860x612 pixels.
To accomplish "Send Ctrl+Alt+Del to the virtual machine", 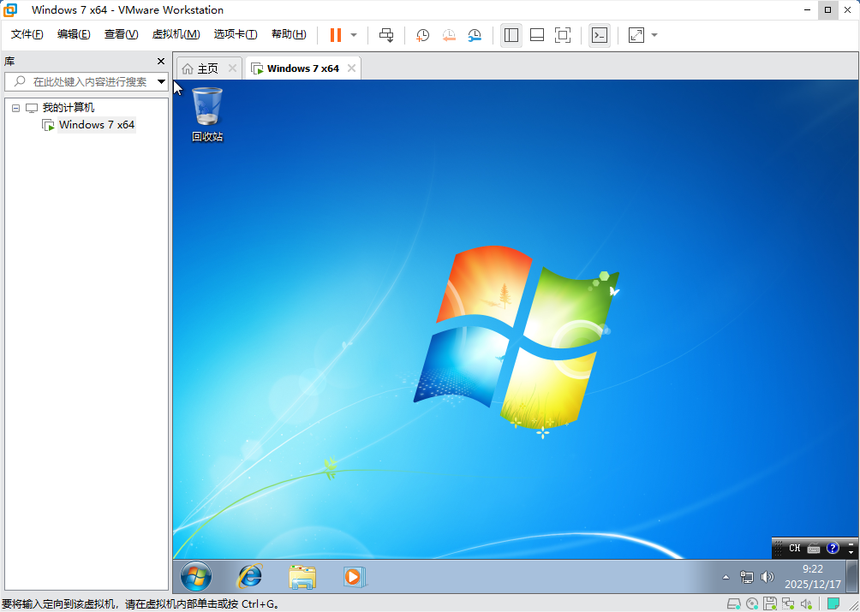I will [x=386, y=35].
